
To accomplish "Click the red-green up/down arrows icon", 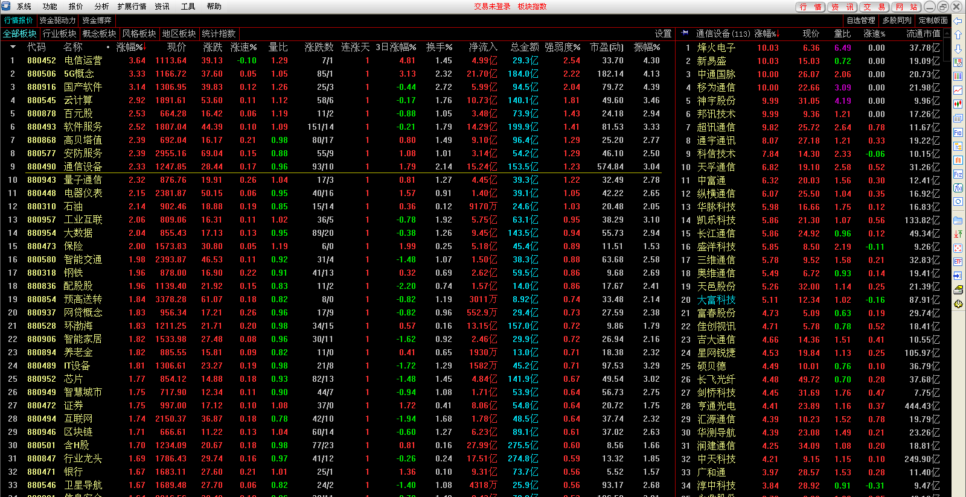I will tap(958, 235).
